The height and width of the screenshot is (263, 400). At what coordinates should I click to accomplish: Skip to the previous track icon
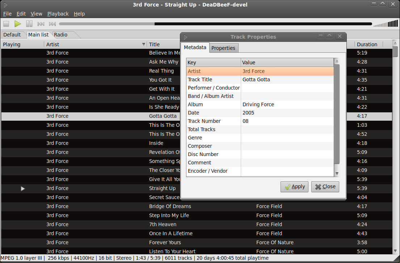tap(41, 24)
